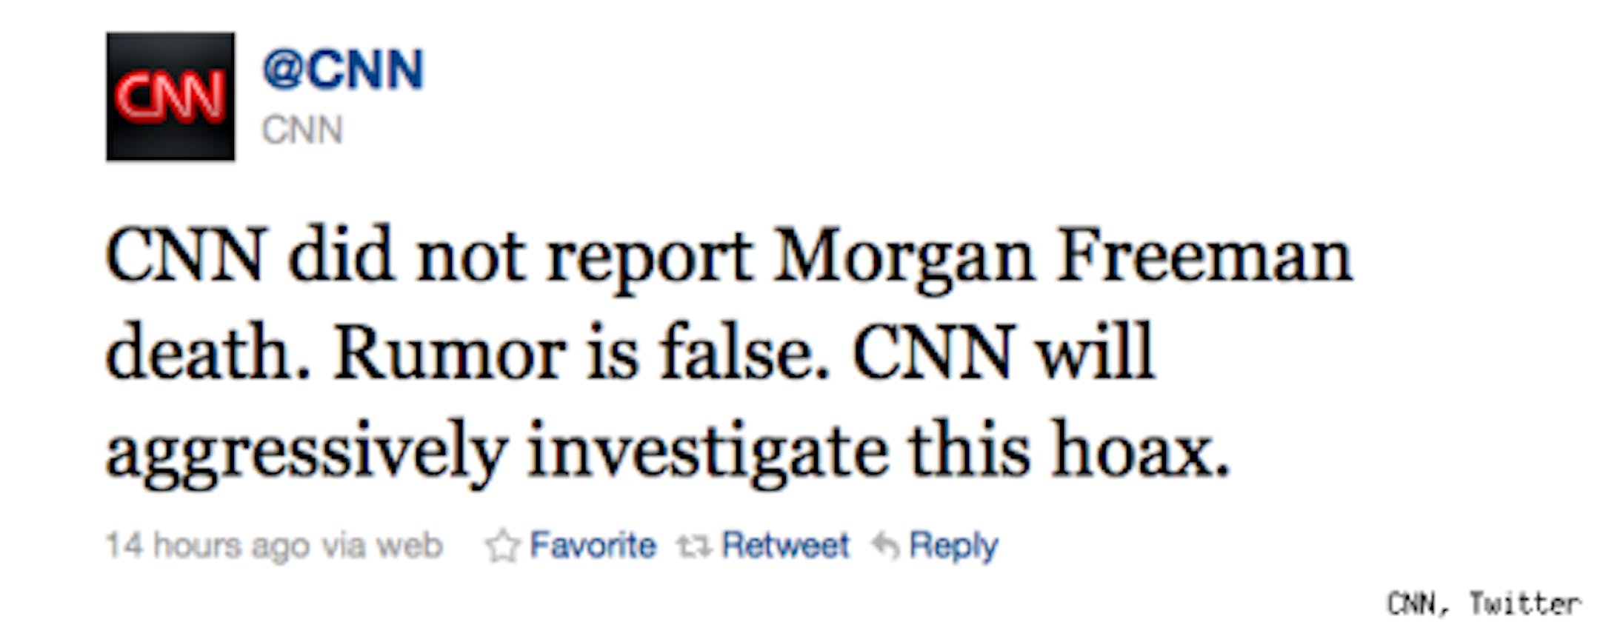Click the words "Morgan Freeman" in tweet
Screen dimensions: 1600x622
[1061, 257]
